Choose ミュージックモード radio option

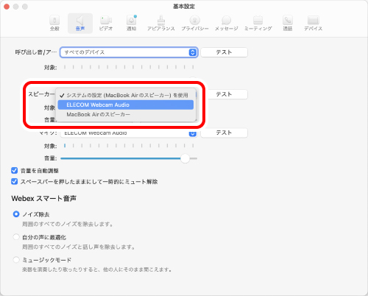(x=16, y=259)
